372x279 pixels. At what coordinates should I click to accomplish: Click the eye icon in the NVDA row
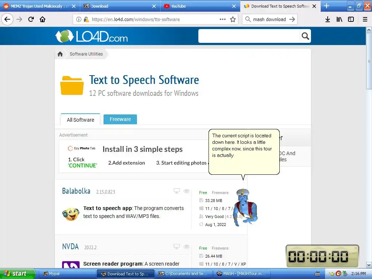click(186, 247)
